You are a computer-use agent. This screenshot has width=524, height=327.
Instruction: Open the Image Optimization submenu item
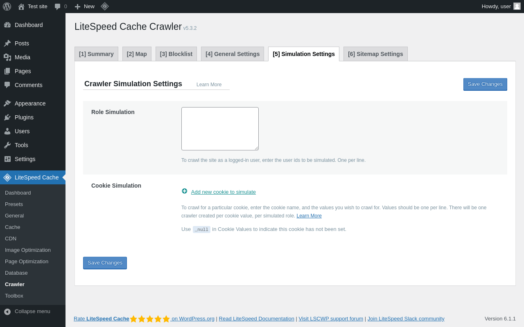tap(33, 250)
